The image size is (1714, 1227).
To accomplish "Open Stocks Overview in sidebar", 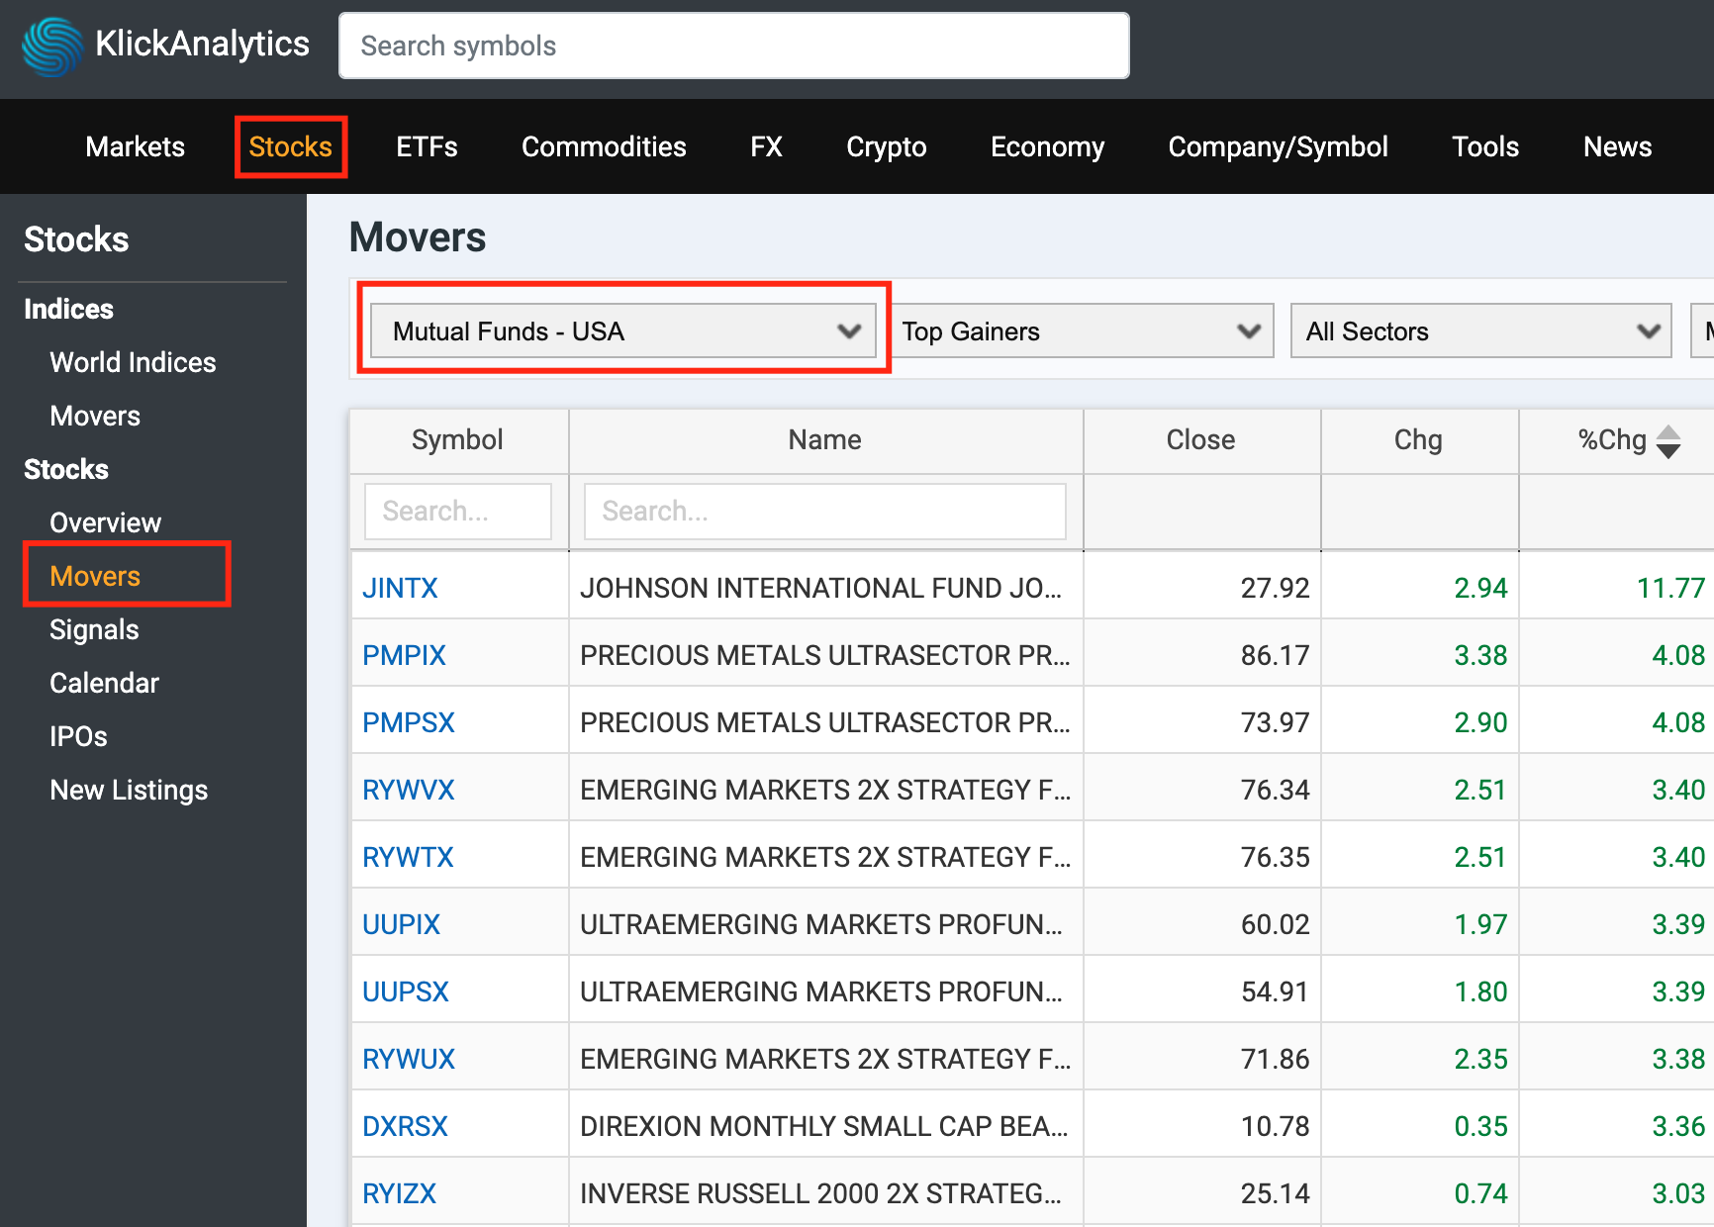I will point(105,522).
